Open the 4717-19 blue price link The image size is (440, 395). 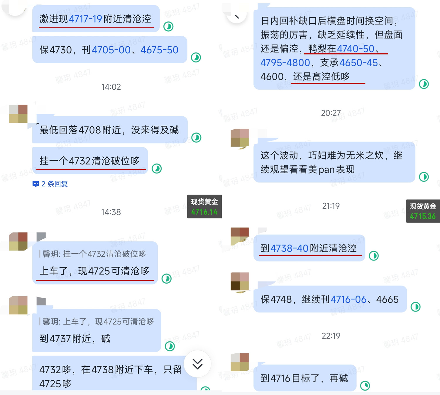point(85,19)
